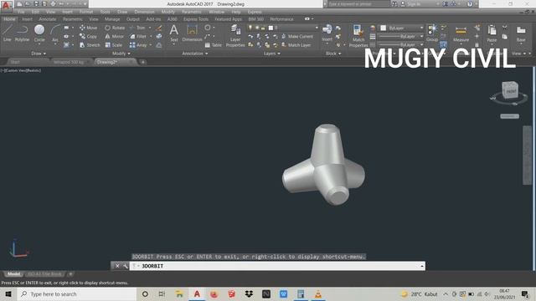Open command line history arrow

point(422,266)
